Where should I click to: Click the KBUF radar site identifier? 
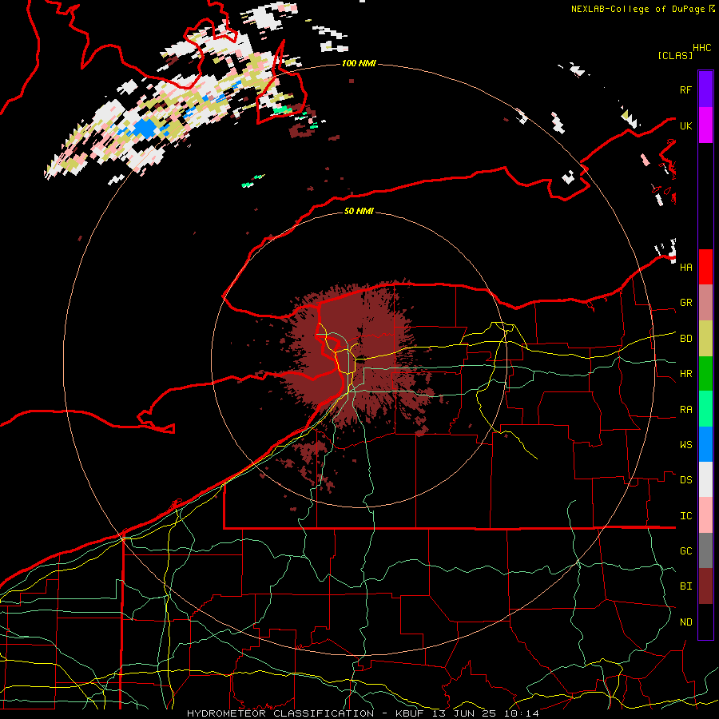click(x=408, y=713)
